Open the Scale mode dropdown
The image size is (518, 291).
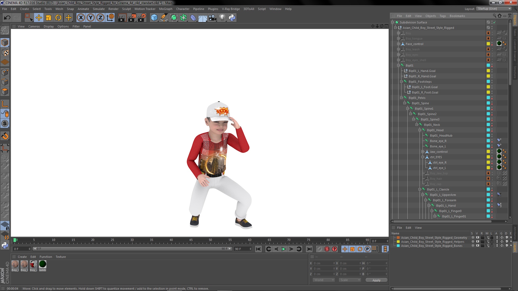point(350,280)
